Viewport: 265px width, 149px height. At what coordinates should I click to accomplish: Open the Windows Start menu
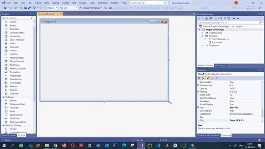[x=4, y=145]
